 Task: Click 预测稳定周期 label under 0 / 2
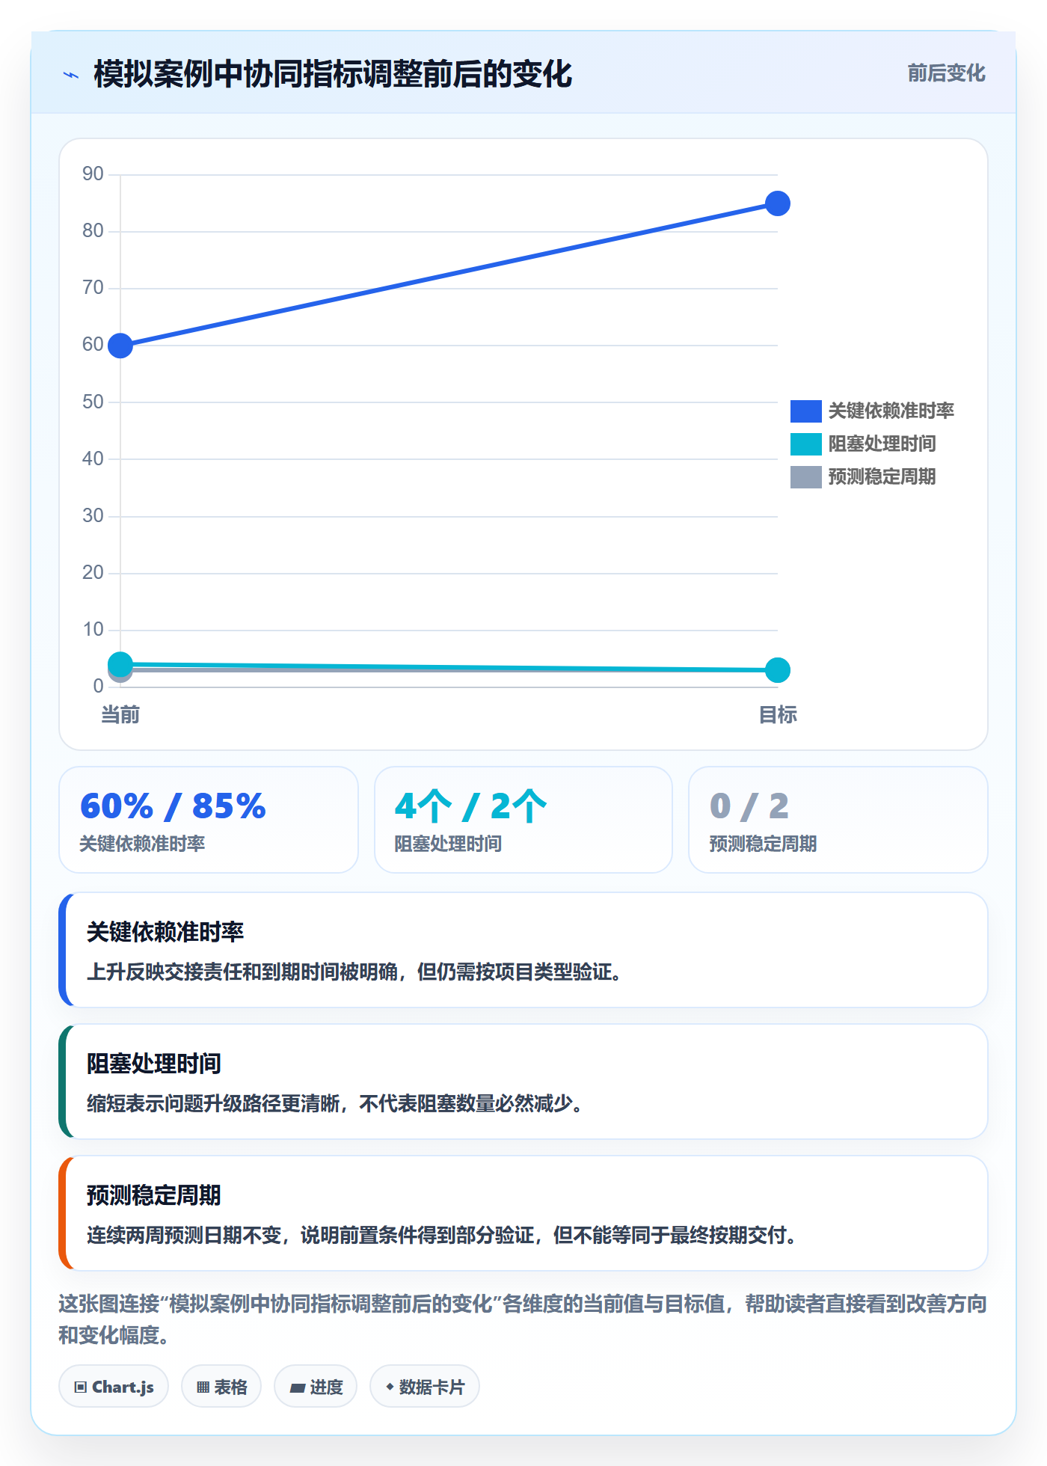pos(763,844)
